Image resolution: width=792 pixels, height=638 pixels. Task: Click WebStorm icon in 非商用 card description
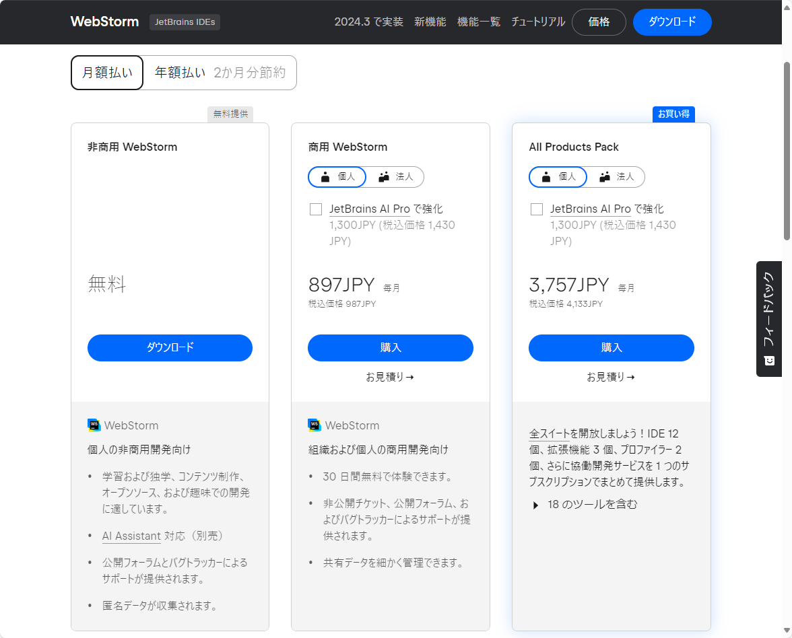pos(94,425)
